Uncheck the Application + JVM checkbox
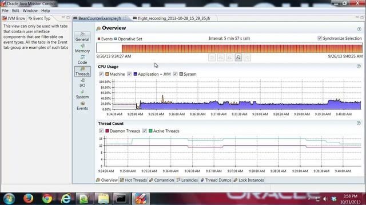The height and width of the screenshot is (205, 366). point(129,74)
